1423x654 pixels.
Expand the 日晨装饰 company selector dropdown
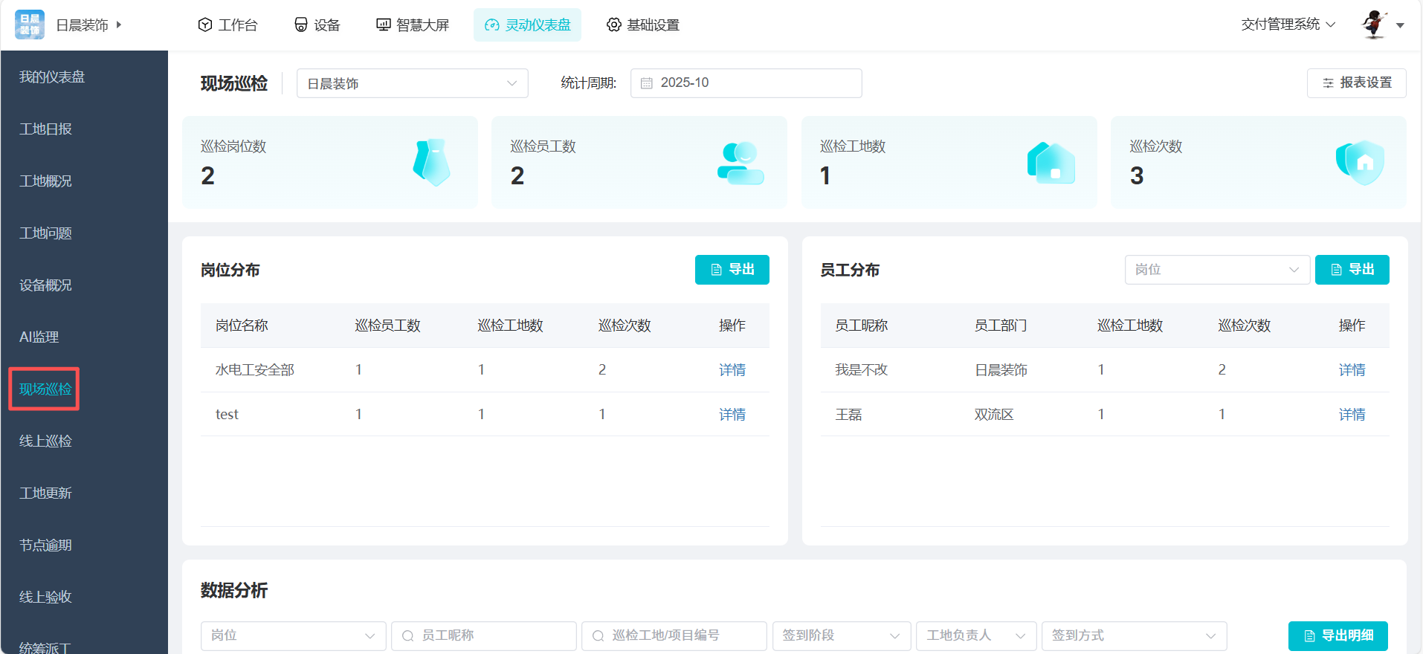(x=412, y=83)
